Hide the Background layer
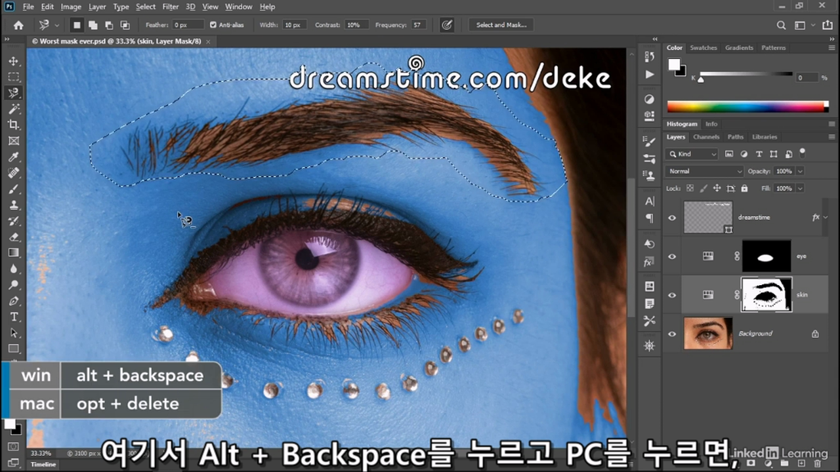Image resolution: width=840 pixels, height=472 pixels. (672, 334)
